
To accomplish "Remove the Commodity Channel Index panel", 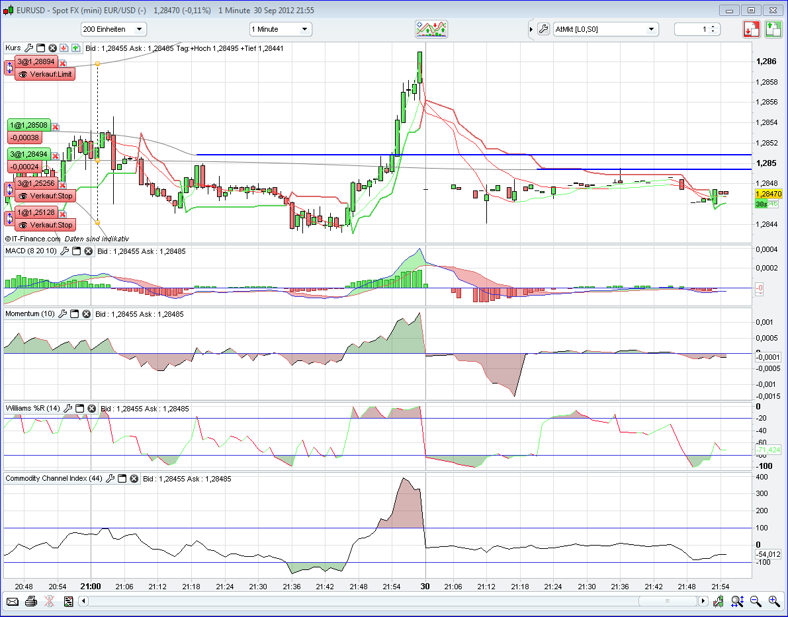I will (134, 479).
